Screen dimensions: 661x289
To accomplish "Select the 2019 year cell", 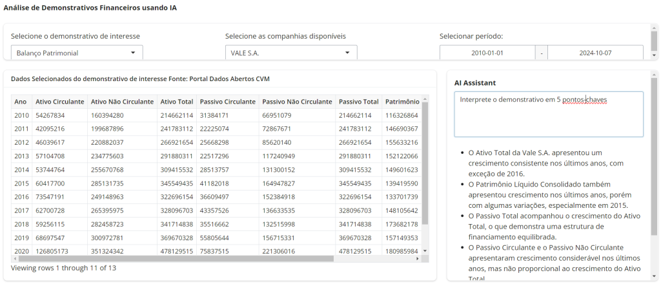I will pyautogui.click(x=20, y=238).
